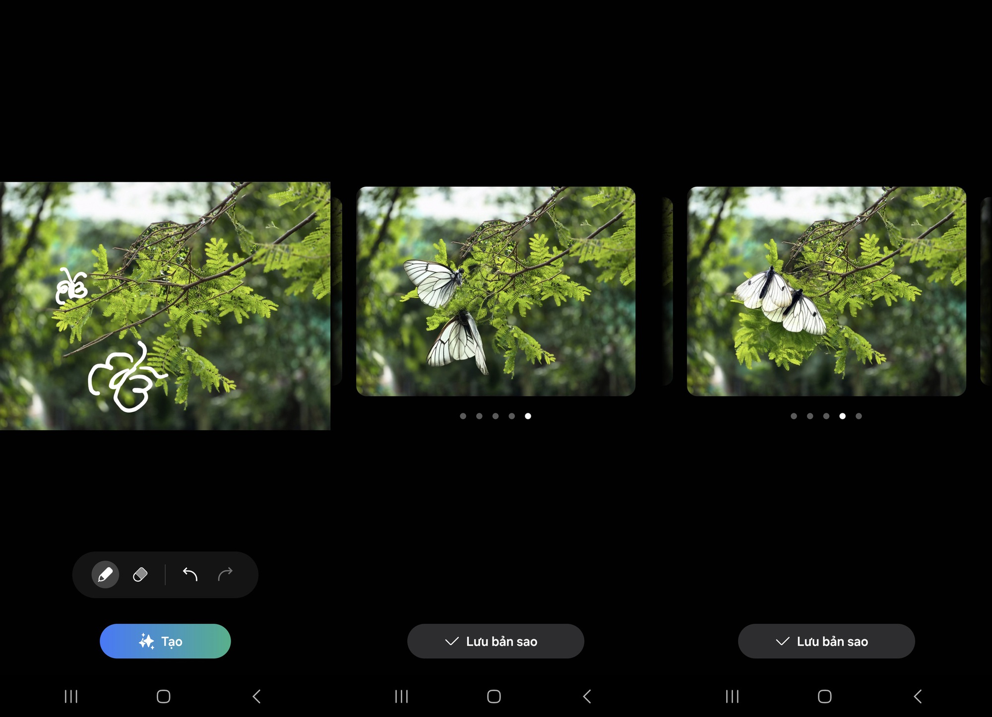This screenshot has height=717, width=992.
Task: Select the Brush/Pen drawing tool
Action: click(106, 574)
